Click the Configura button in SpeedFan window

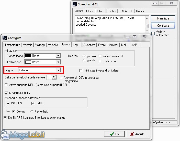[x=163, y=26]
